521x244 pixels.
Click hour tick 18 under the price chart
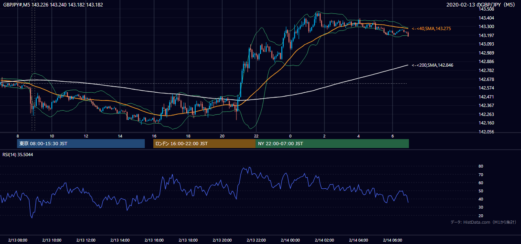(x=188, y=136)
